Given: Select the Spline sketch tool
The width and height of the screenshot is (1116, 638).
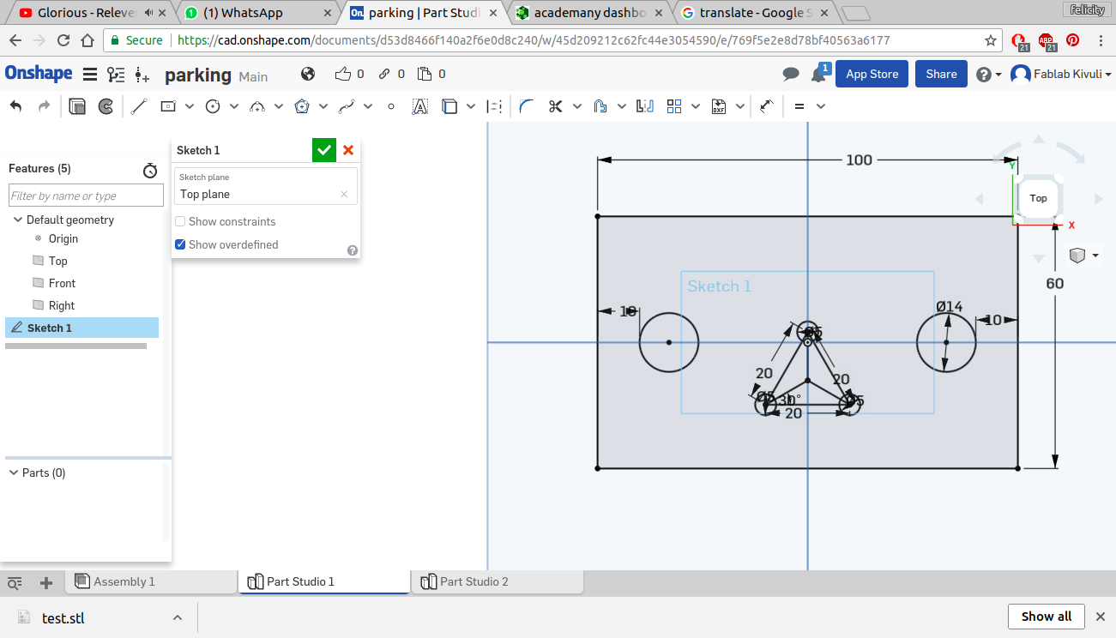Looking at the screenshot, I should pyautogui.click(x=347, y=106).
